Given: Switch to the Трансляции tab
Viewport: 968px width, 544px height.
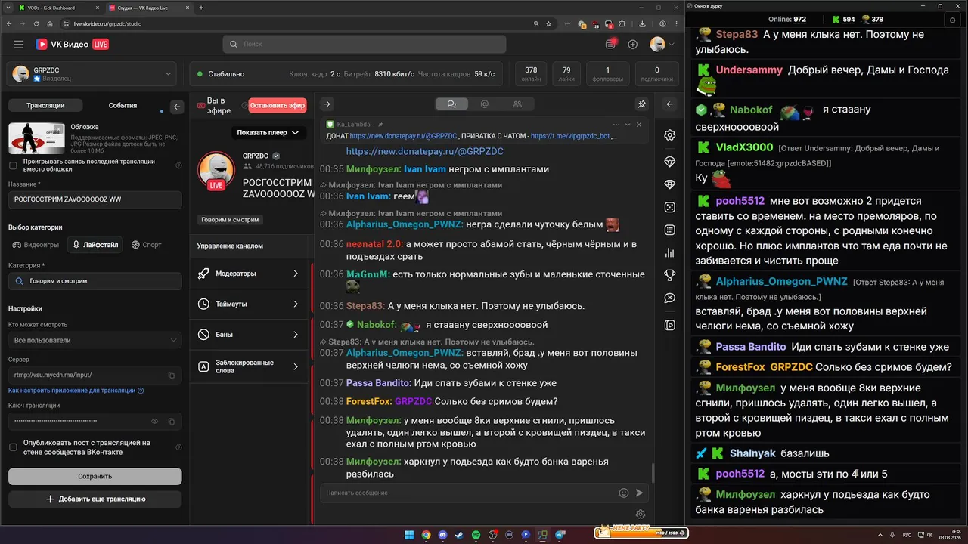Looking at the screenshot, I should click(x=45, y=106).
